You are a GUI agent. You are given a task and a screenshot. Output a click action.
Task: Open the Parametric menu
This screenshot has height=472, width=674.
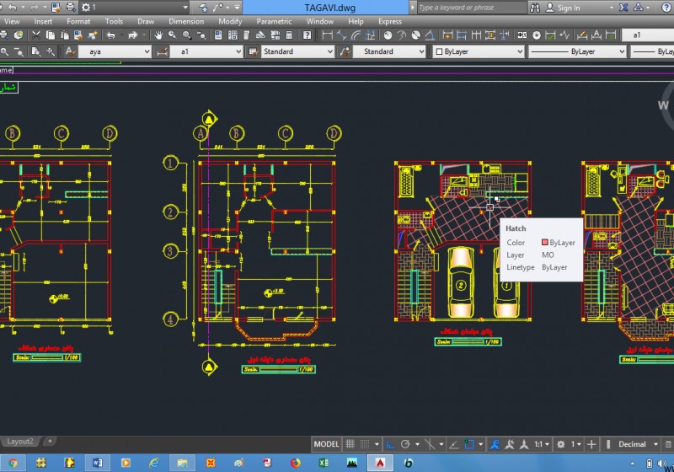click(x=274, y=21)
